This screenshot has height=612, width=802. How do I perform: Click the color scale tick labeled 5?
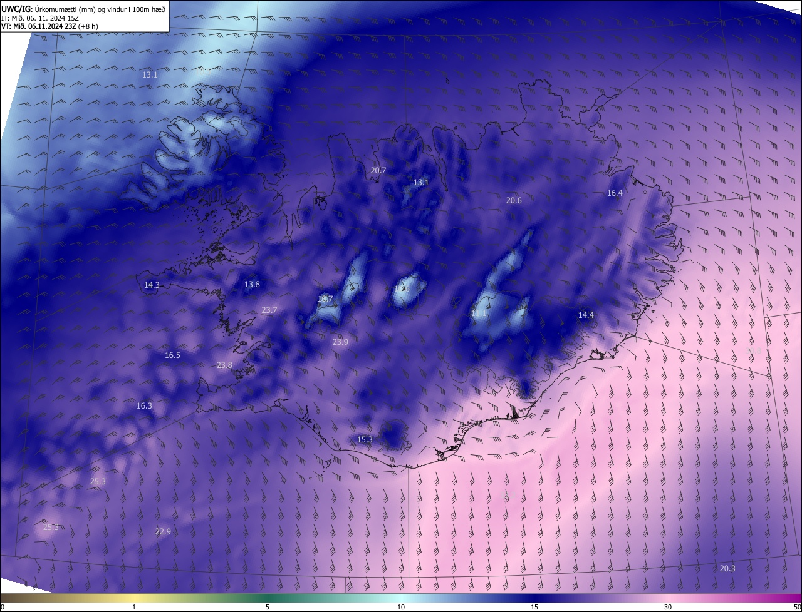[268, 607]
